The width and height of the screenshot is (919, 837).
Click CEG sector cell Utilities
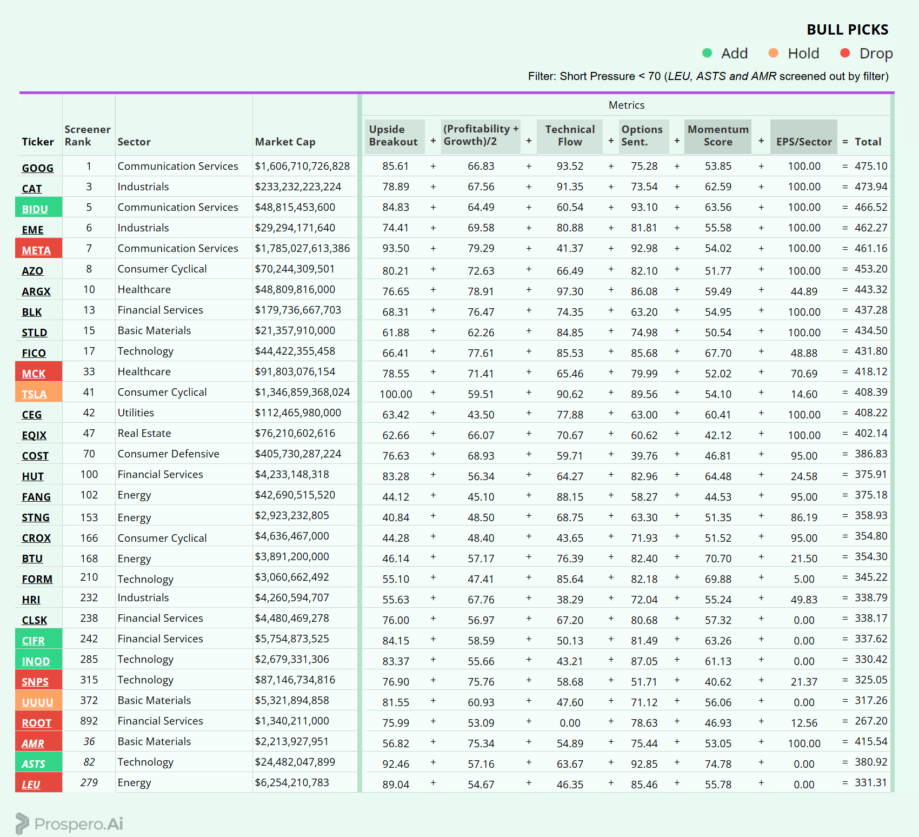[136, 413]
